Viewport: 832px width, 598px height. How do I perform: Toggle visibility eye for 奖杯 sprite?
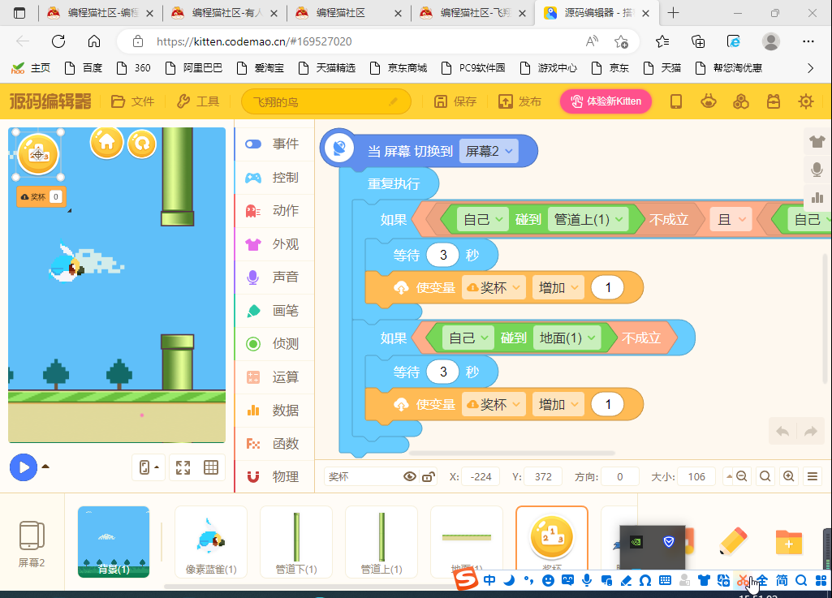410,476
